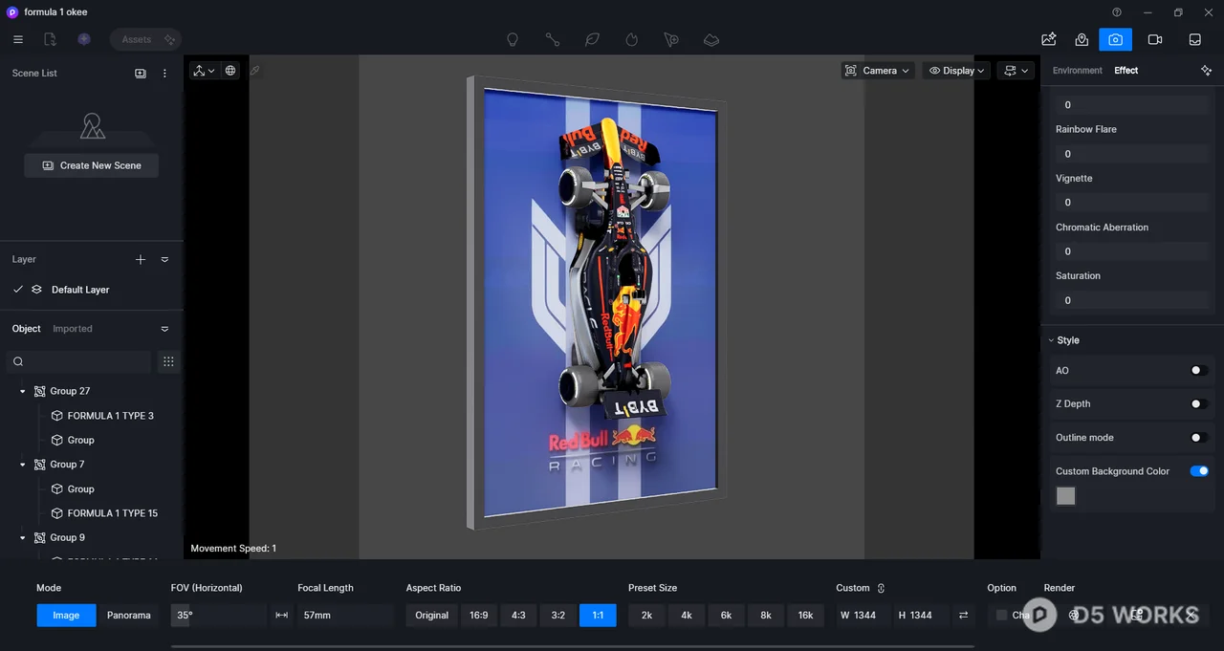This screenshot has height=651, width=1224.
Task: Open the viewport sync dropdown
Action: pos(1016,71)
